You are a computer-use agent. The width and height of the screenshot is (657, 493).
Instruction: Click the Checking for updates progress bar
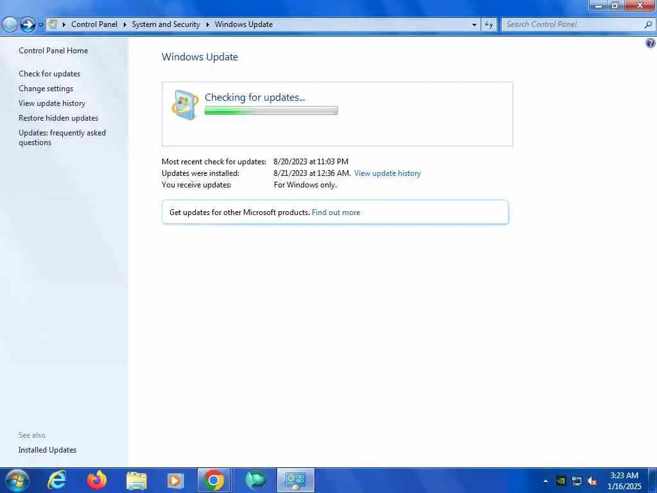(271, 110)
